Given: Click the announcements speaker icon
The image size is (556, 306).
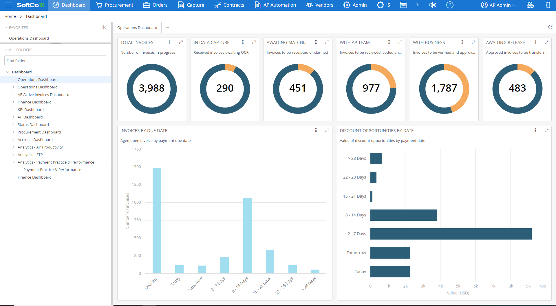Looking at the screenshot, I should click(x=432, y=5).
